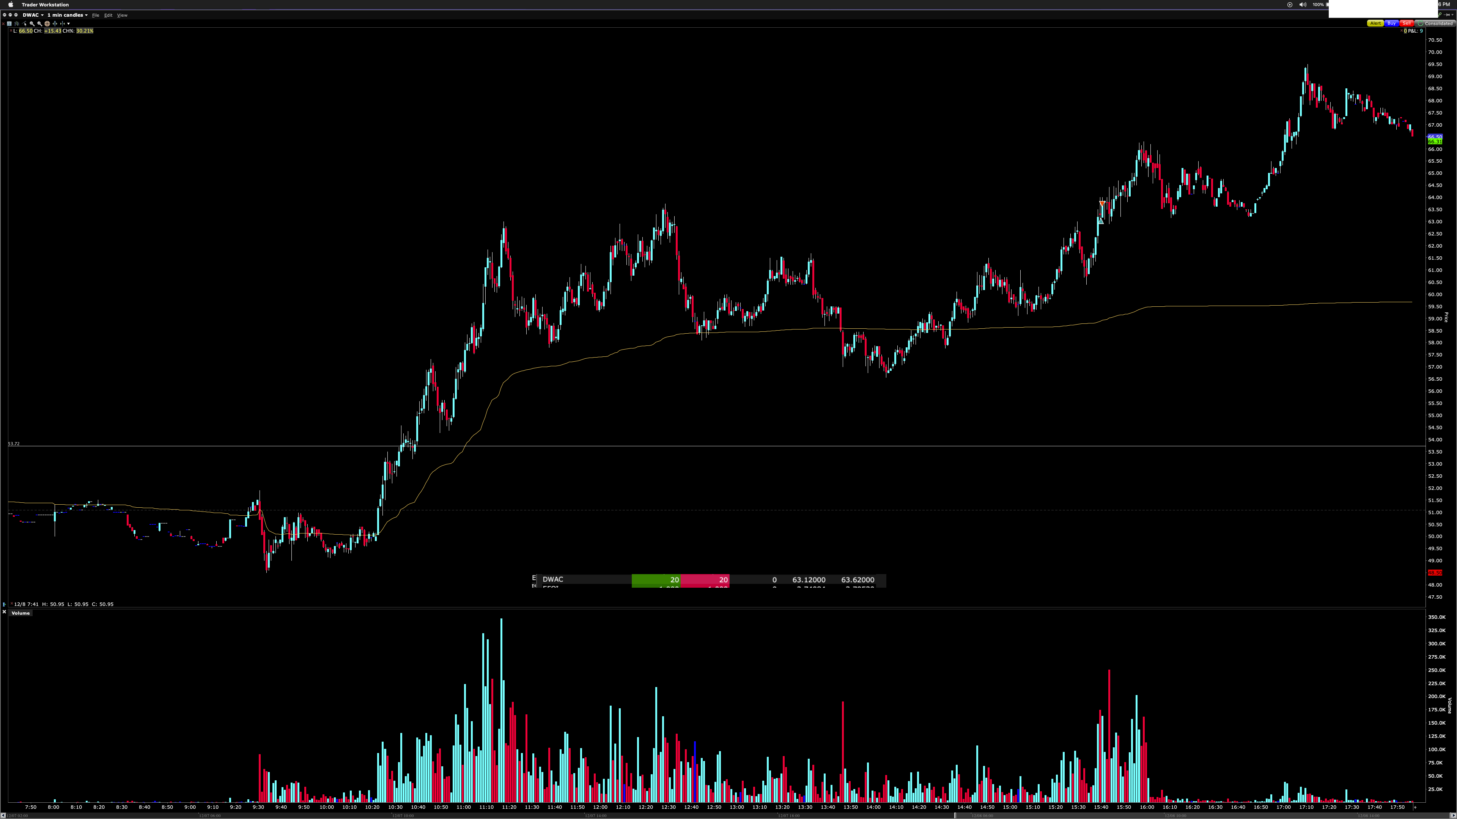Select the trendline drawing cursor tool
This screenshot has width=1457, height=819.
(24, 24)
